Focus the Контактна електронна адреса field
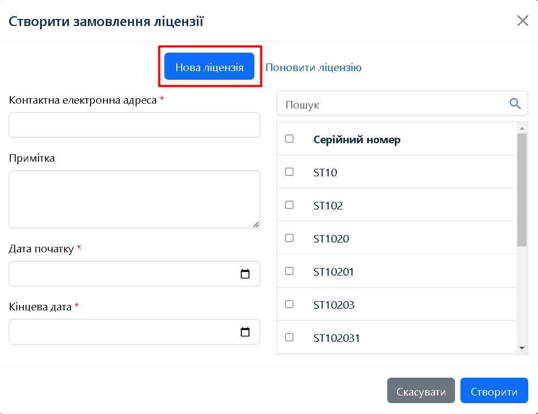This screenshot has width=538, height=414. pos(134,125)
